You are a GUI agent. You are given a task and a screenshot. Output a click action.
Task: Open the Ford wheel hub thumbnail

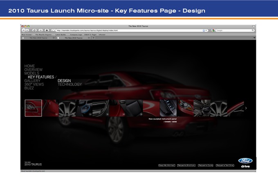tap(202, 108)
